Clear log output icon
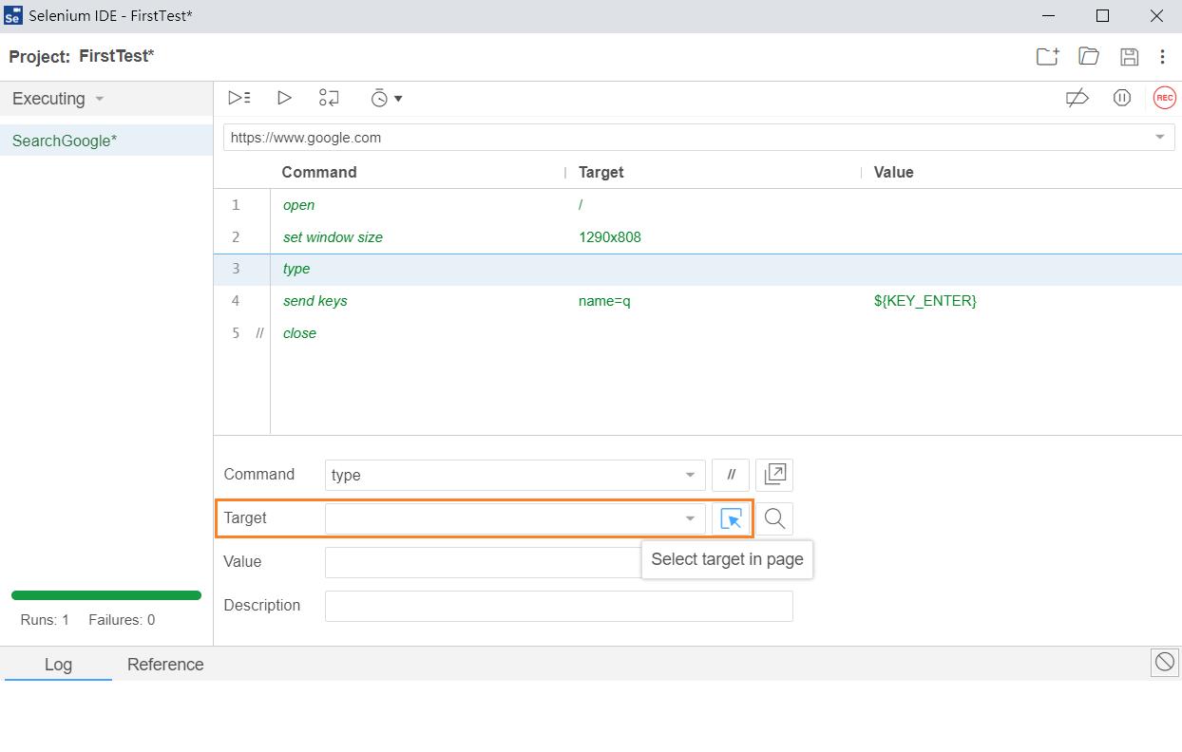1182x752 pixels. pyautogui.click(x=1165, y=662)
